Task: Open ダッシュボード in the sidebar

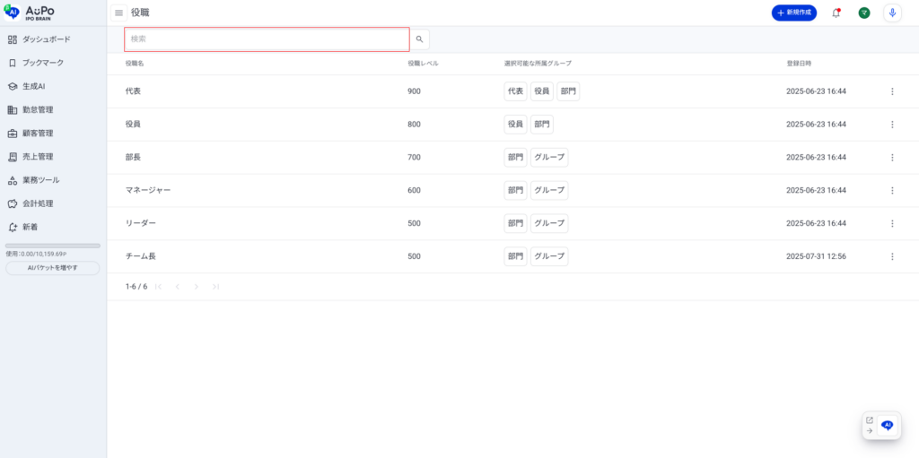Action: [x=46, y=39]
